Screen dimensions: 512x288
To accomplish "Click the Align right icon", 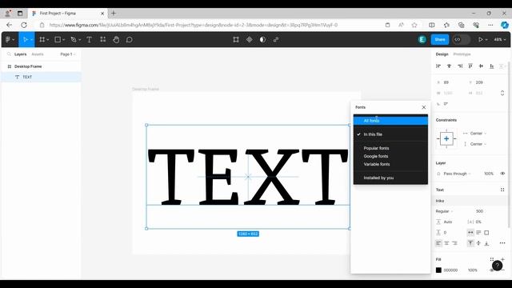I will click(x=460, y=66).
